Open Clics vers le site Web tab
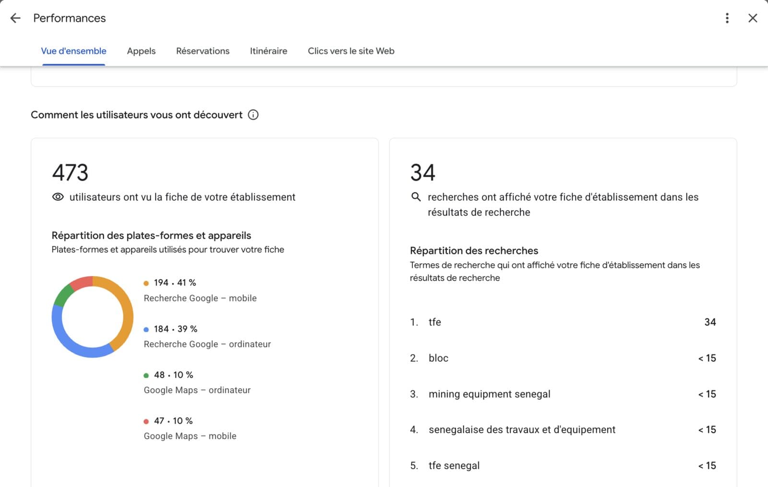The width and height of the screenshot is (768, 487). (x=351, y=51)
